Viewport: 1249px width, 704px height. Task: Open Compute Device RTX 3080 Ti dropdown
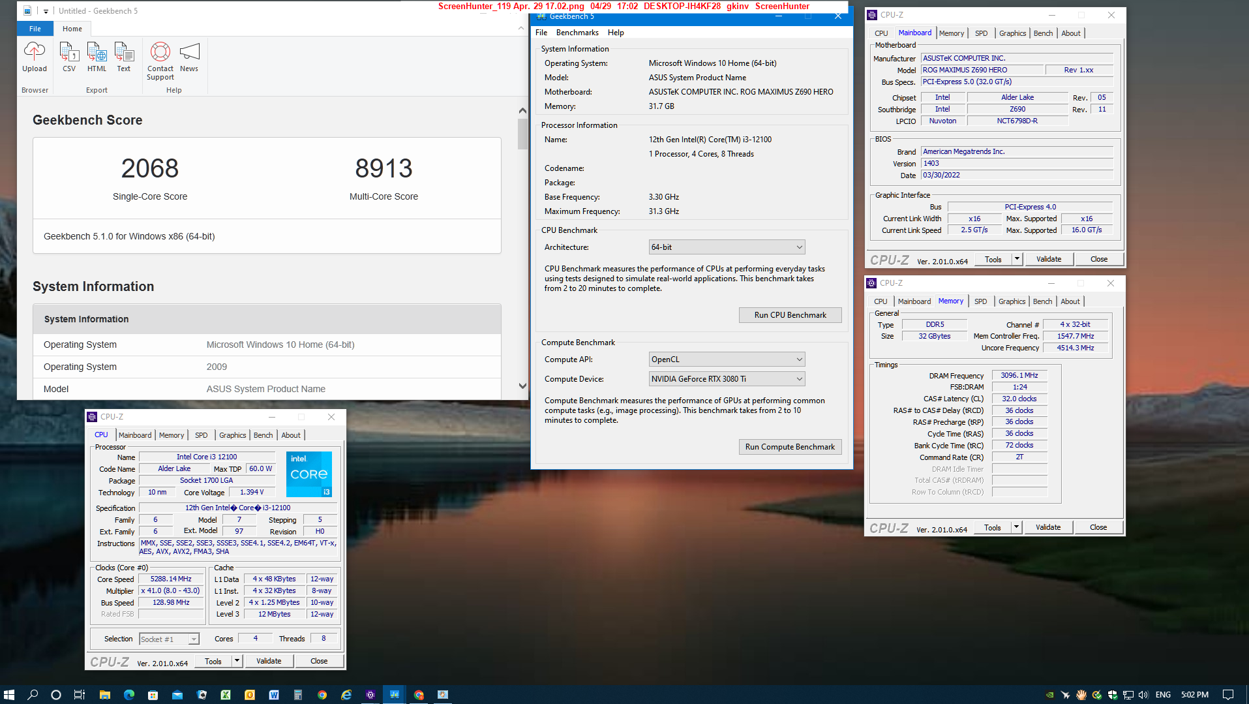click(x=727, y=379)
